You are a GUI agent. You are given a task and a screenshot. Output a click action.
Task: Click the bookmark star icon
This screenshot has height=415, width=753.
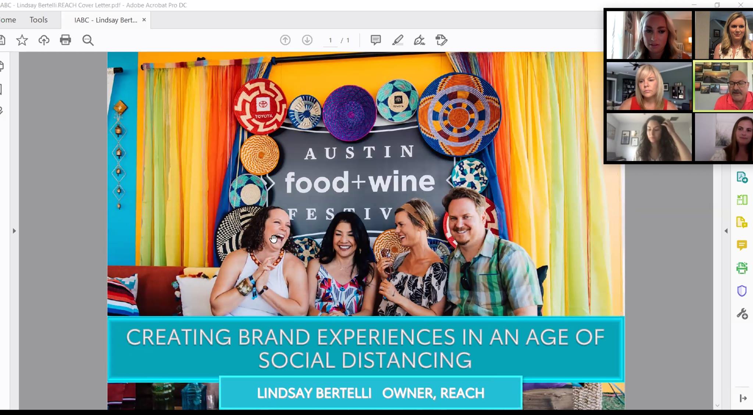(22, 40)
